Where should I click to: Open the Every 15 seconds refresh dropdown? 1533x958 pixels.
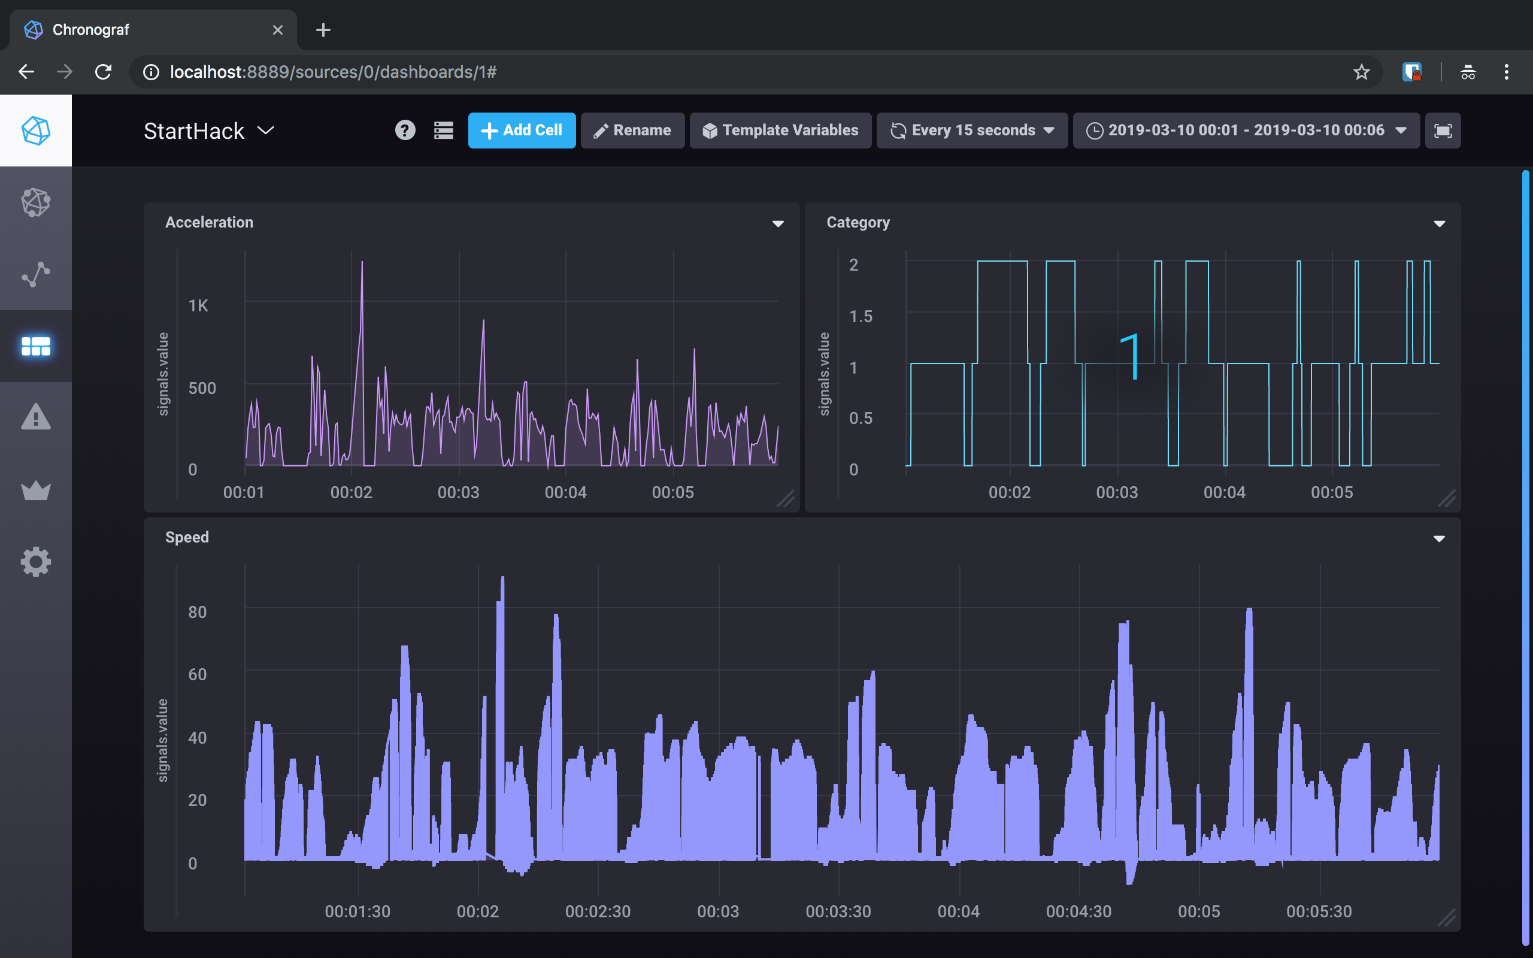tap(972, 131)
